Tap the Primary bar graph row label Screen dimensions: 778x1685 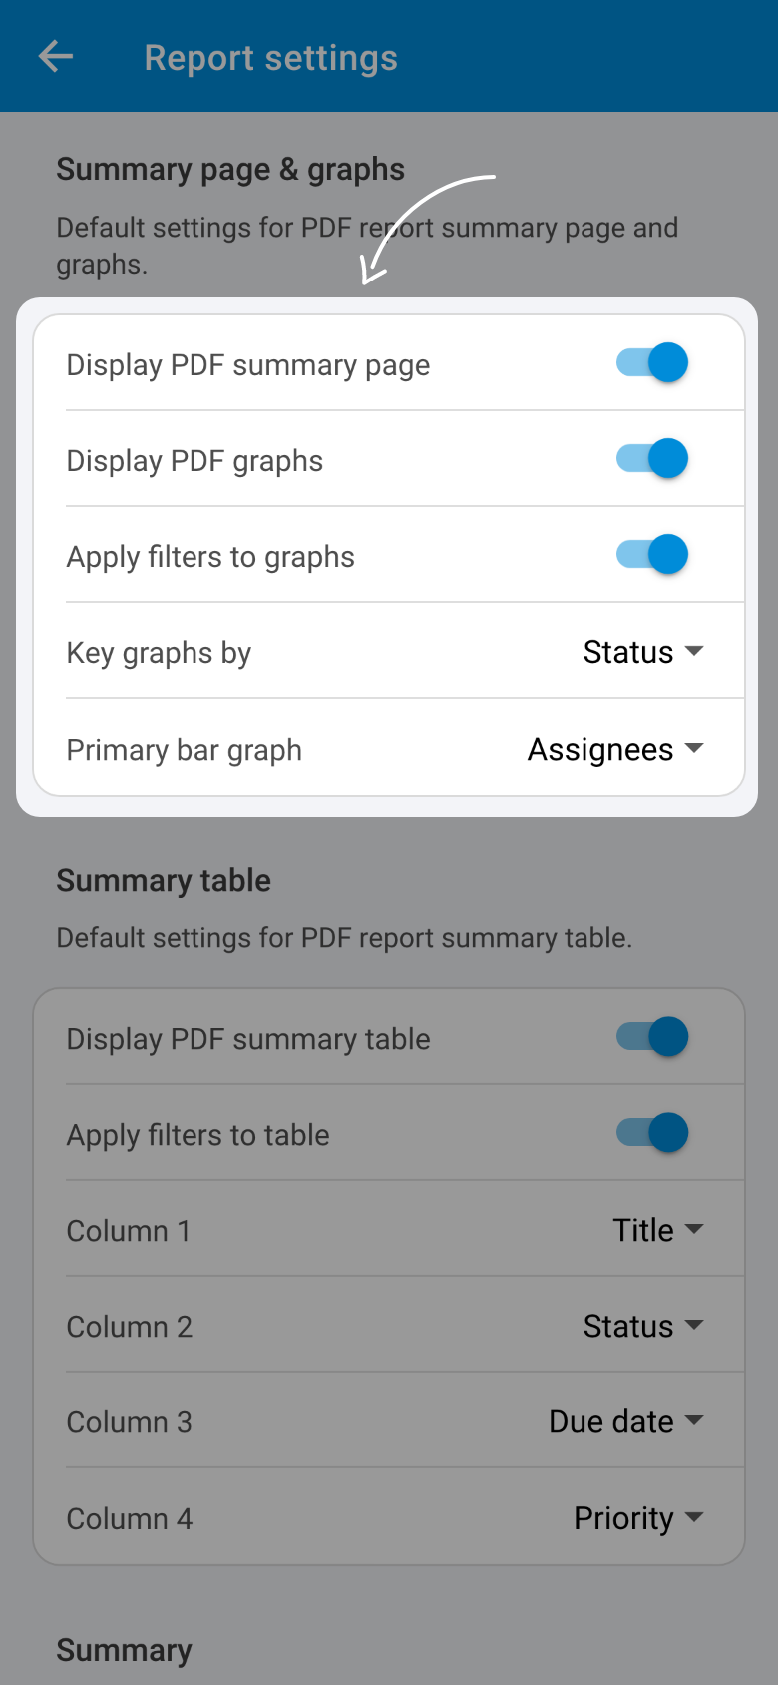[x=184, y=750]
